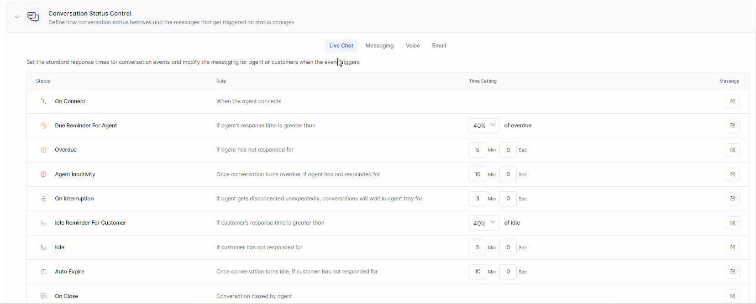Edit the On Connect message

click(x=732, y=101)
